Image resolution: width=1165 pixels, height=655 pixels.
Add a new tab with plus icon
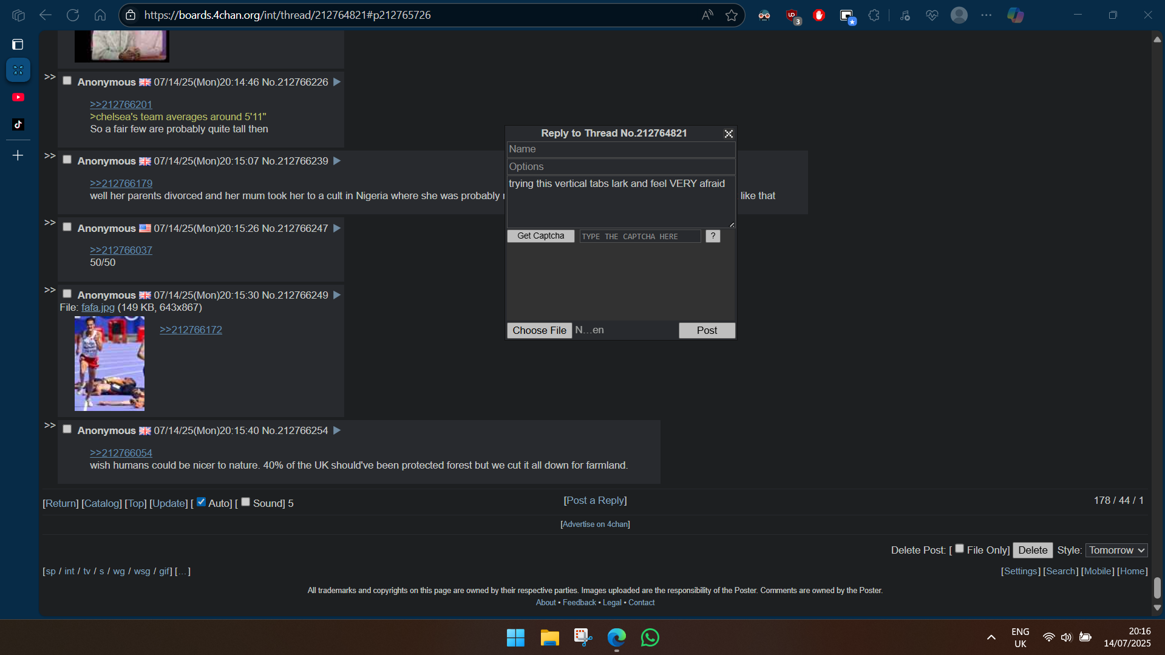(x=18, y=155)
